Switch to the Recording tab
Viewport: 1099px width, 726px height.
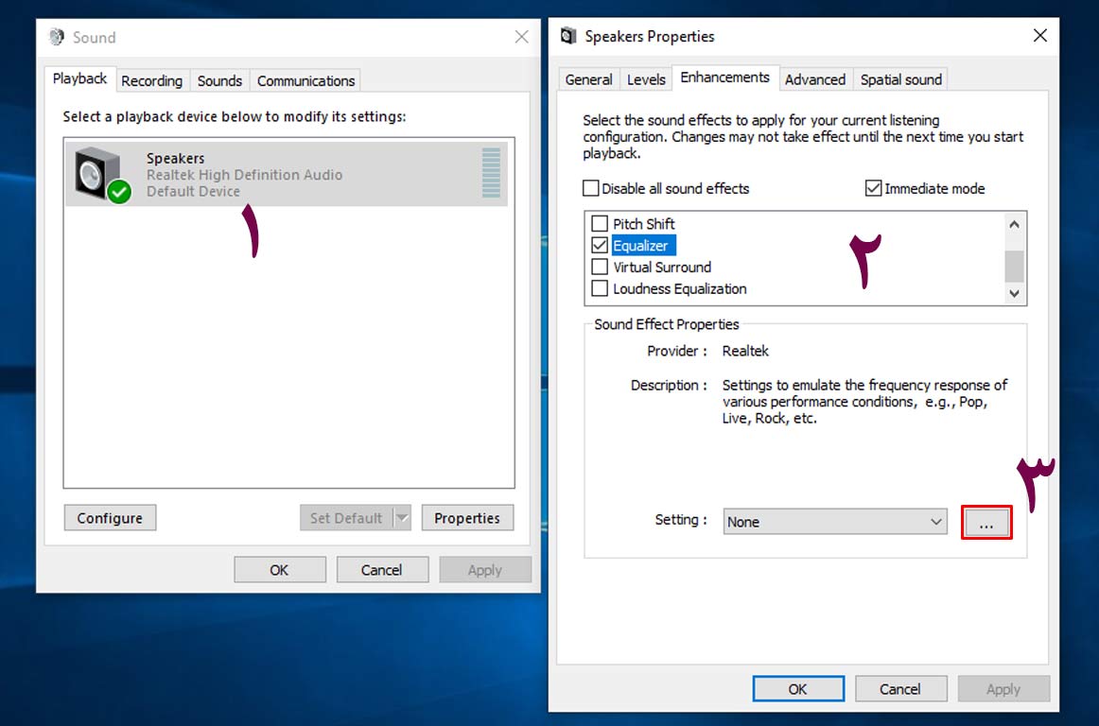point(151,81)
